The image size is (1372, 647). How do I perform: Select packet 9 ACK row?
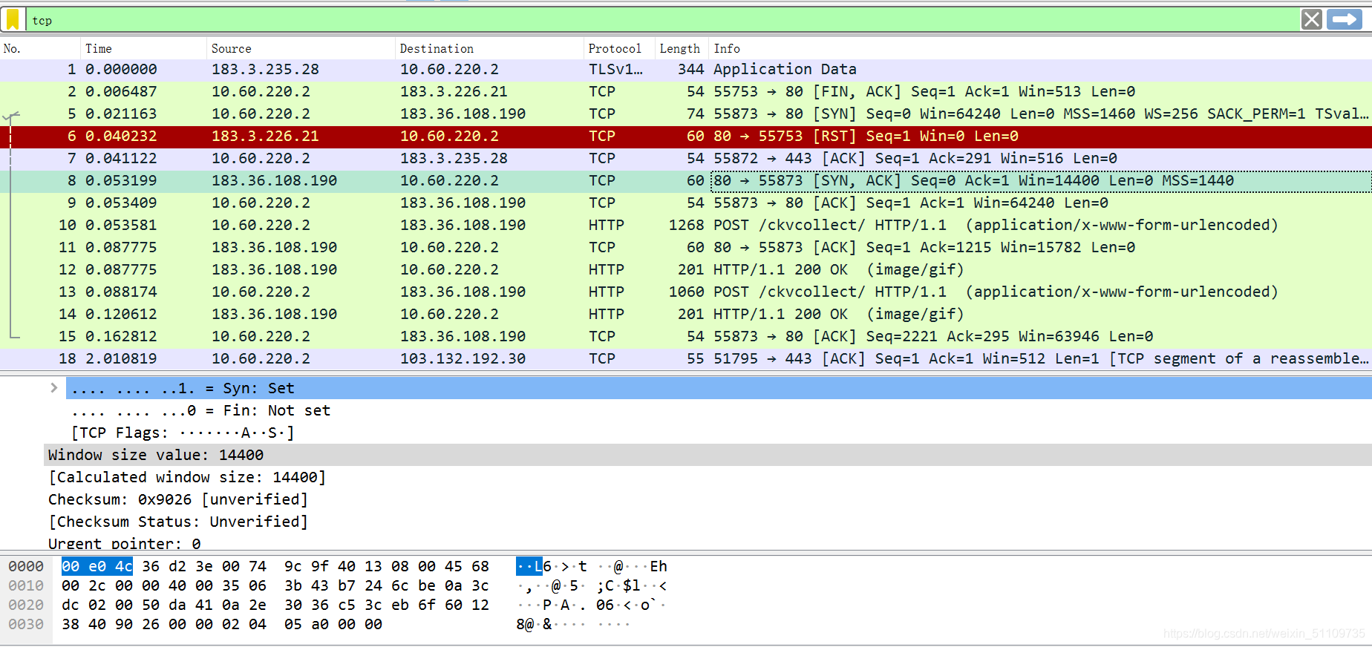coord(686,203)
